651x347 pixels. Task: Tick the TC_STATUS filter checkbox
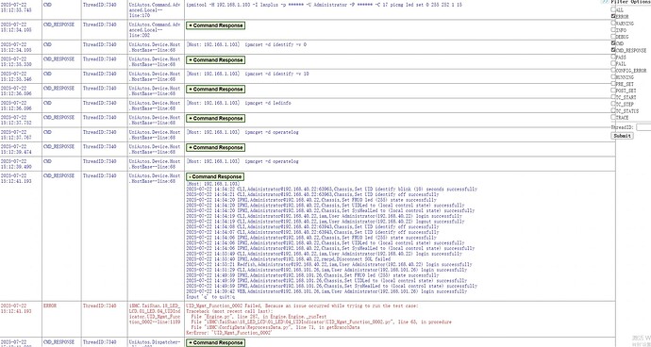613,110
